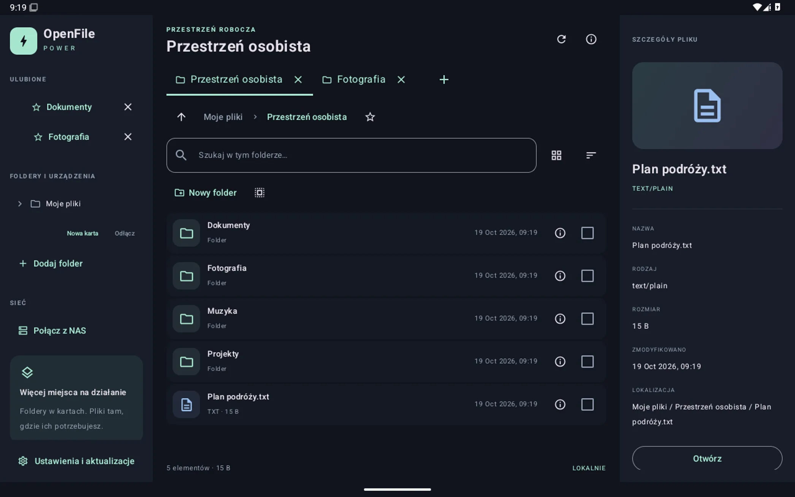
Task: Show info for Dokumenty folder
Action: click(x=560, y=233)
